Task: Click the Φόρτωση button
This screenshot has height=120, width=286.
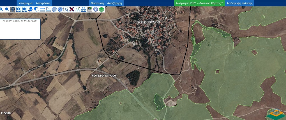Action: coord(97,3)
